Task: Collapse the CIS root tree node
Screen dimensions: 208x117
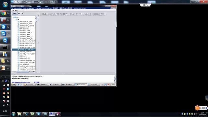Action: click(13, 17)
